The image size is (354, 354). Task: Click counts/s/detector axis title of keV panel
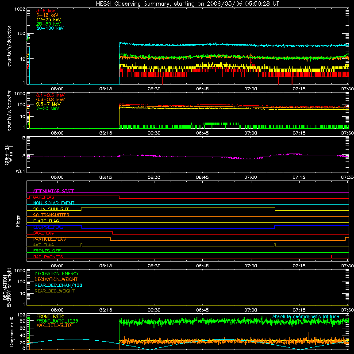click(x=9, y=46)
